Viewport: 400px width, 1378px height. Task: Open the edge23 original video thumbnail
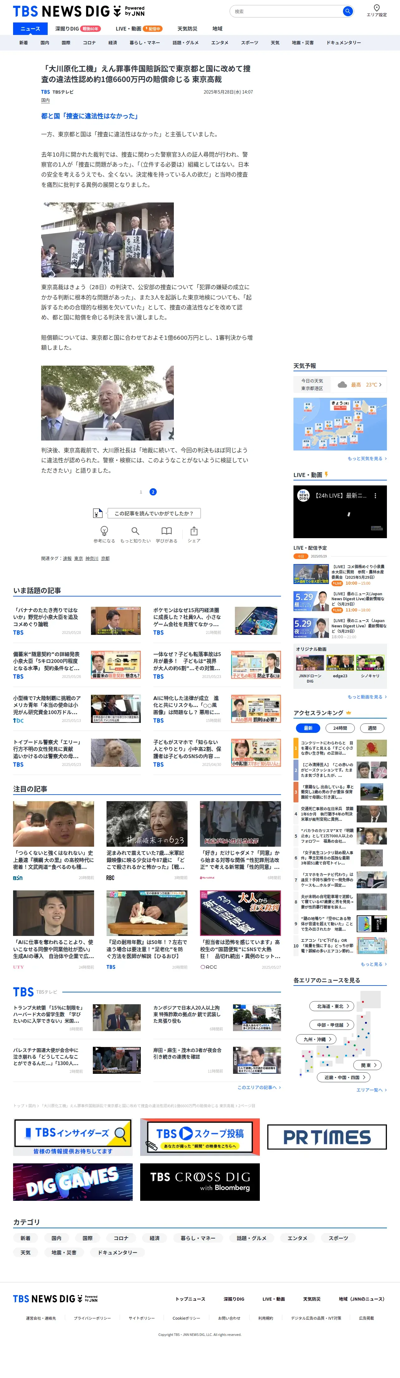pos(340,663)
